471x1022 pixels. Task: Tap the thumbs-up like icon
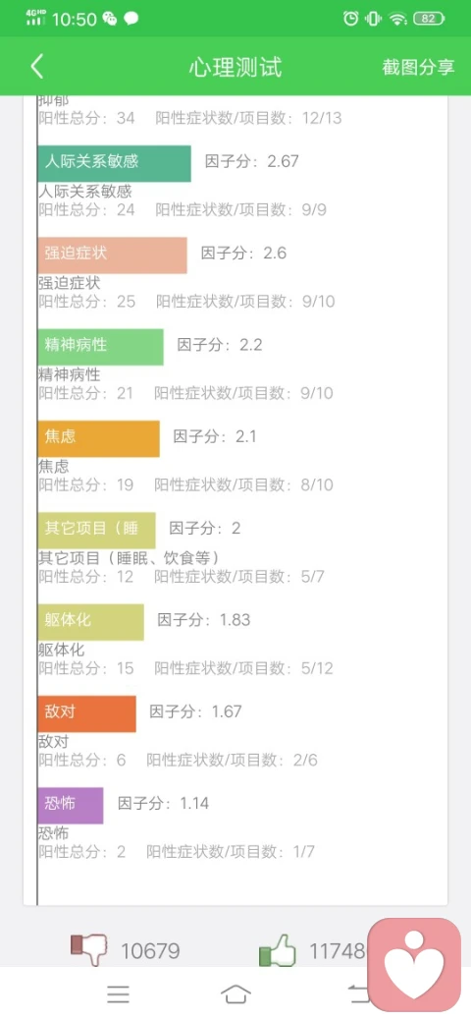click(278, 951)
